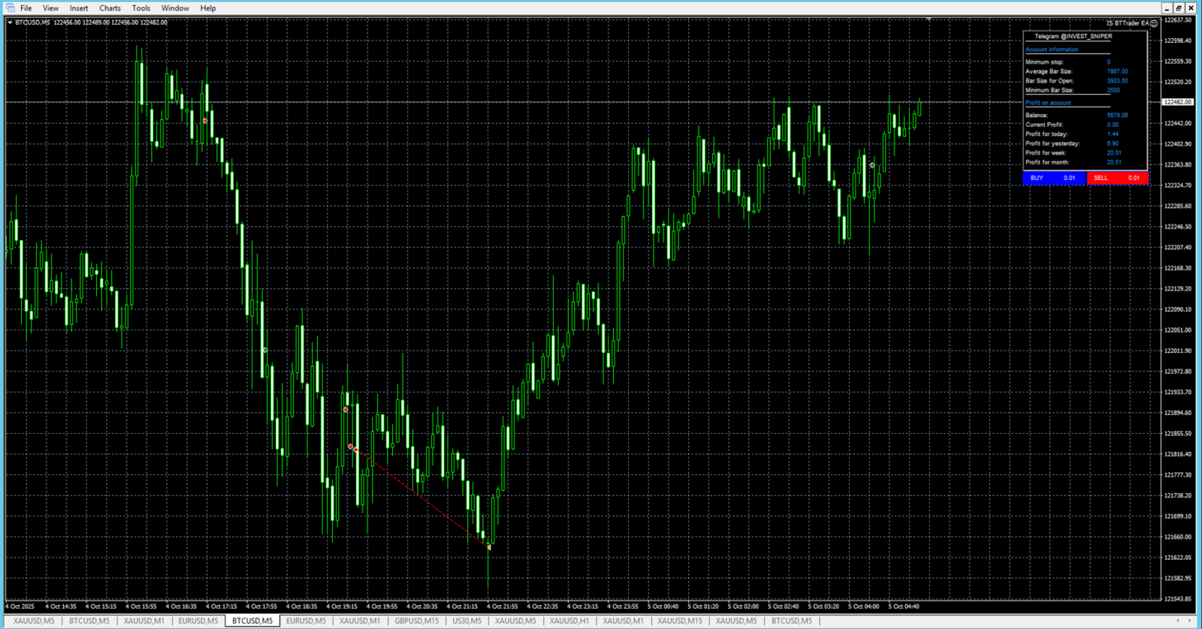
Task: Click the Account information heading link
Action: tap(1052, 50)
